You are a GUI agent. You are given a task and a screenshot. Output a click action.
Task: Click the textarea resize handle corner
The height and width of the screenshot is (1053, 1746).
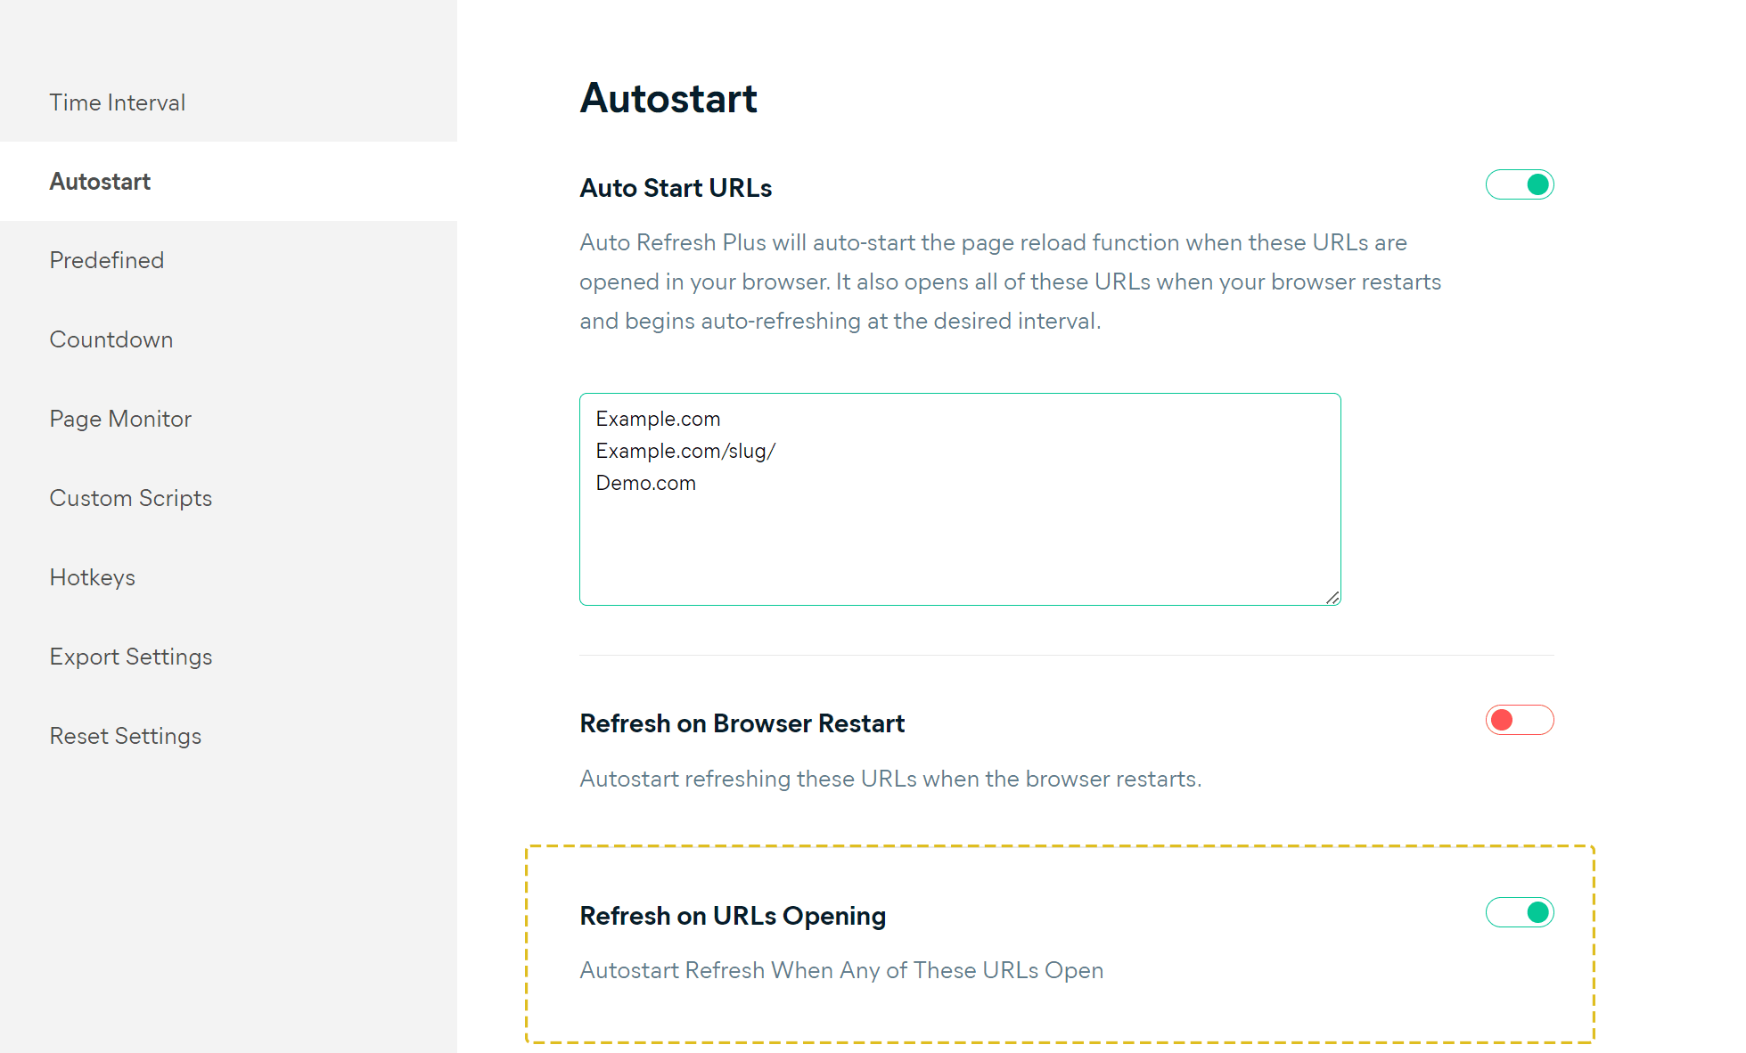pos(1332,598)
